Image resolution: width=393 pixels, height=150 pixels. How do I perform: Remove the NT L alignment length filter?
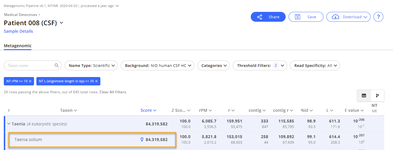click(x=96, y=81)
